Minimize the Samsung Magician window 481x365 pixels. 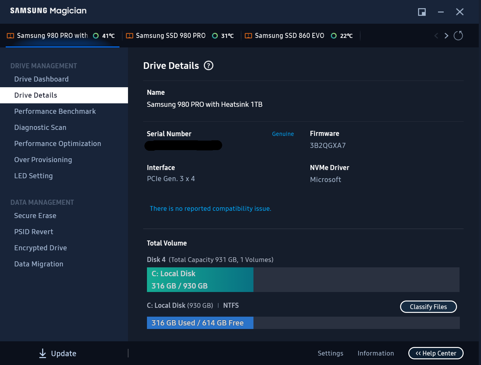pyautogui.click(x=441, y=12)
